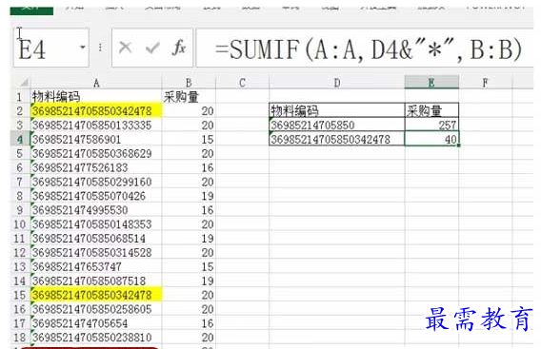Viewport: 541px width, 349px height.
Task: Click cell B8 with value 19
Action: point(189,196)
